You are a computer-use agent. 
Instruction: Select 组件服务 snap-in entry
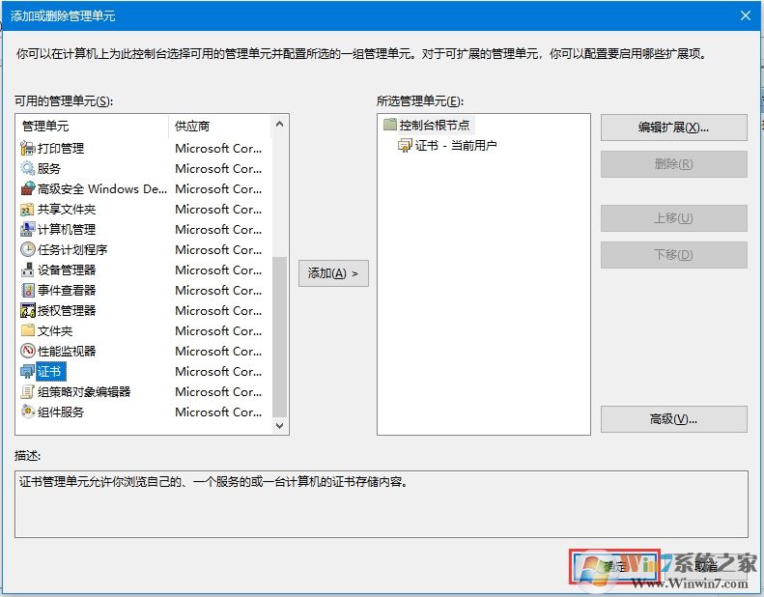point(60,412)
